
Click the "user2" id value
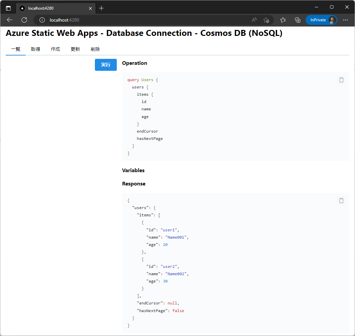[169, 267]
